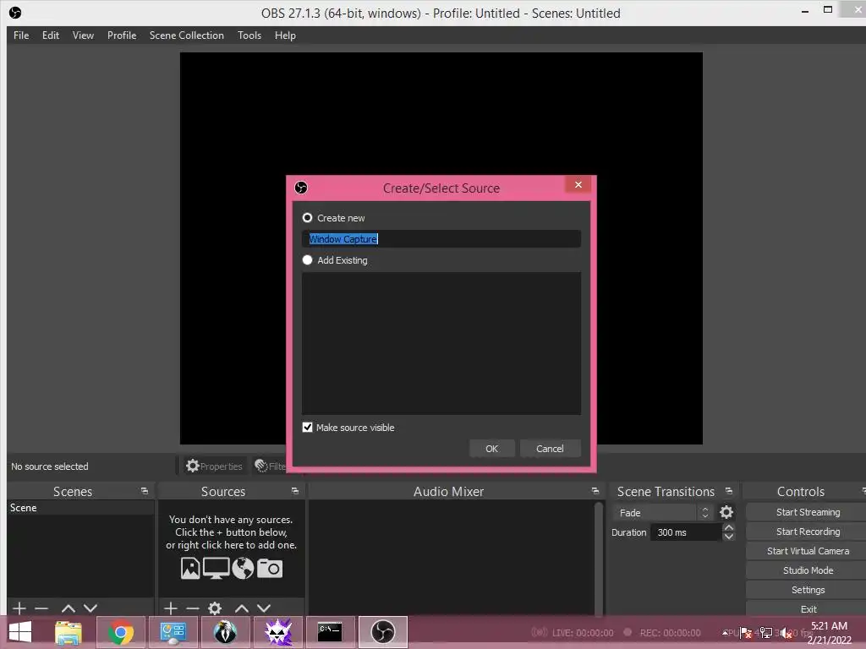Open the Scene Collection menu
Screen dimensions: 866x649
[187, 35]
